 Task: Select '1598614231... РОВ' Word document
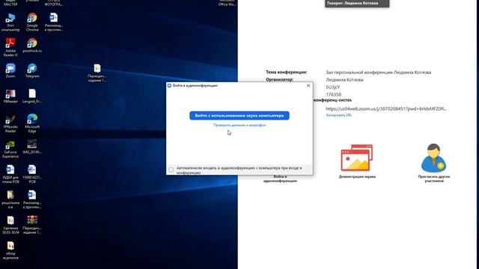tap(32, 174)
